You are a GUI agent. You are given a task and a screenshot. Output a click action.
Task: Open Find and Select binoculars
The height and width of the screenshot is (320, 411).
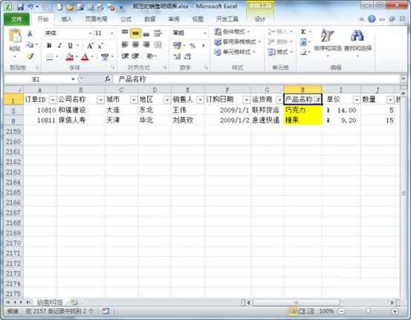point(358,43)
